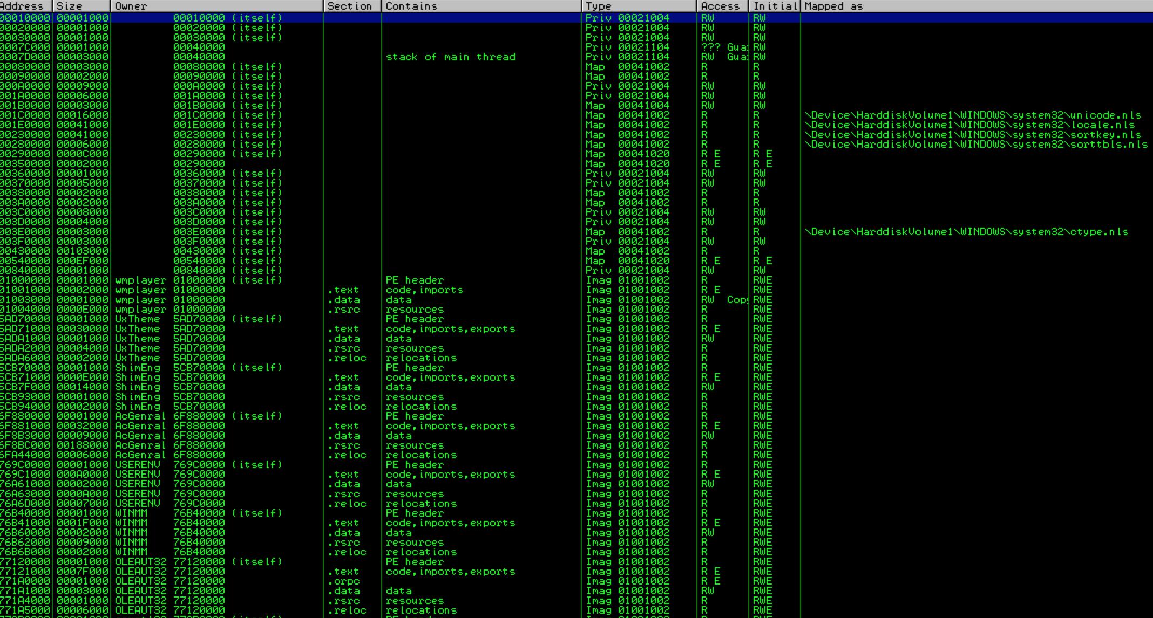1153x618 pixels.
Task: Select wmplayer PE header row
Action: coord(415,280)
